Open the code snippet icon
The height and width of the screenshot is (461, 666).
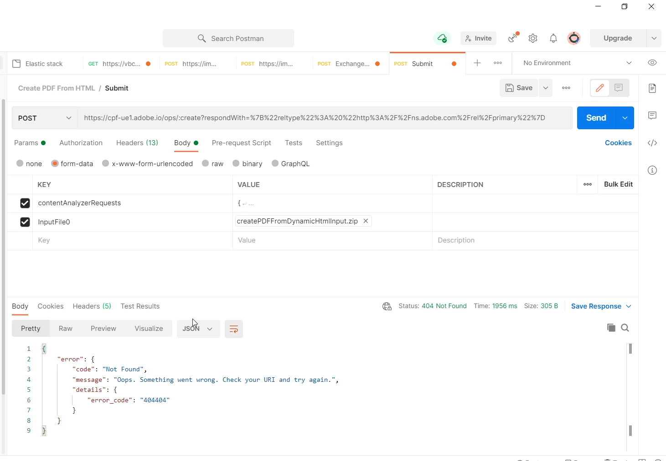pyautogui.click(x=652, y=143)
